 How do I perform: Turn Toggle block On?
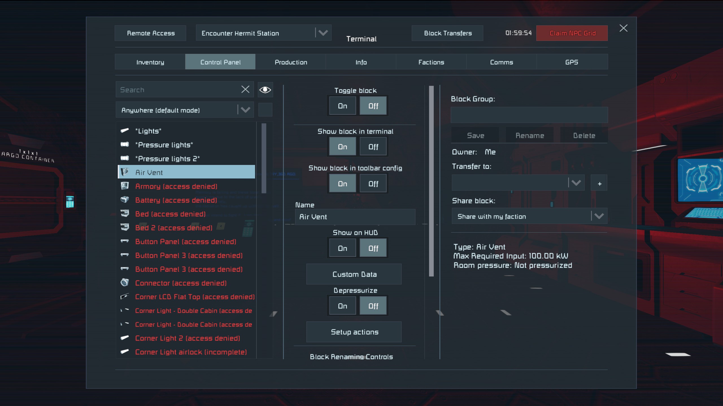(342, 106)
